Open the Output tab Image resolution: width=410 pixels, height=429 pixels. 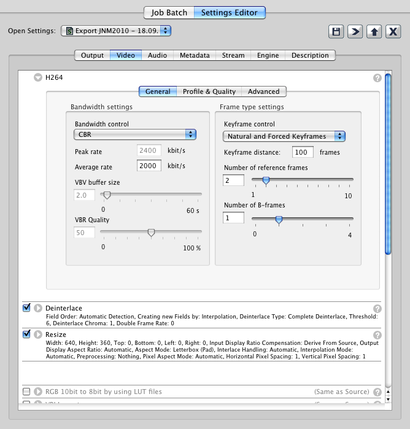coord(92,55)
